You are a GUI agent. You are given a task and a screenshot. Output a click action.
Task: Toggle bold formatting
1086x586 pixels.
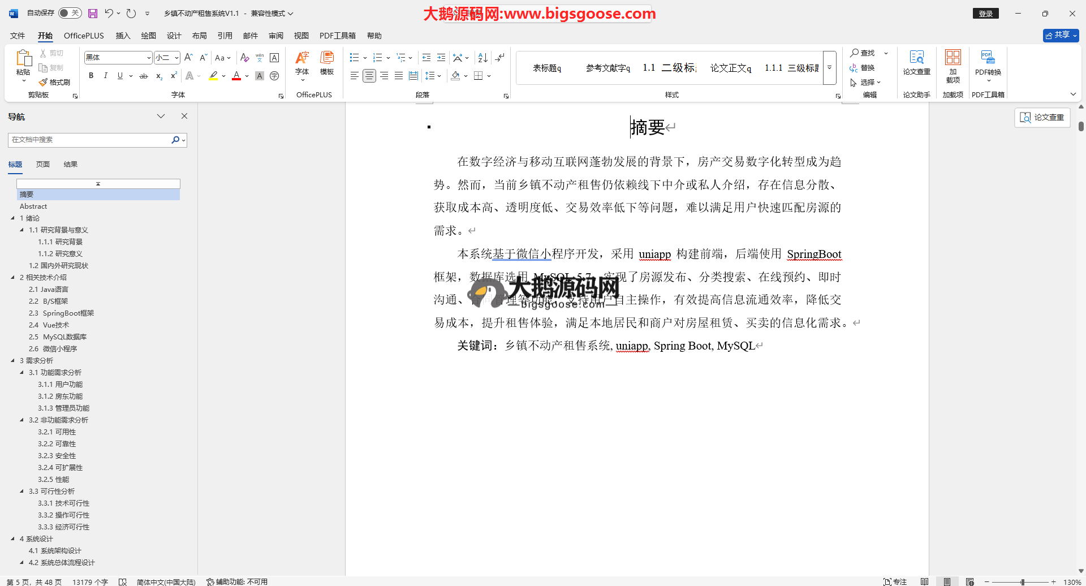pyautogui.click(x=91, y=76)
